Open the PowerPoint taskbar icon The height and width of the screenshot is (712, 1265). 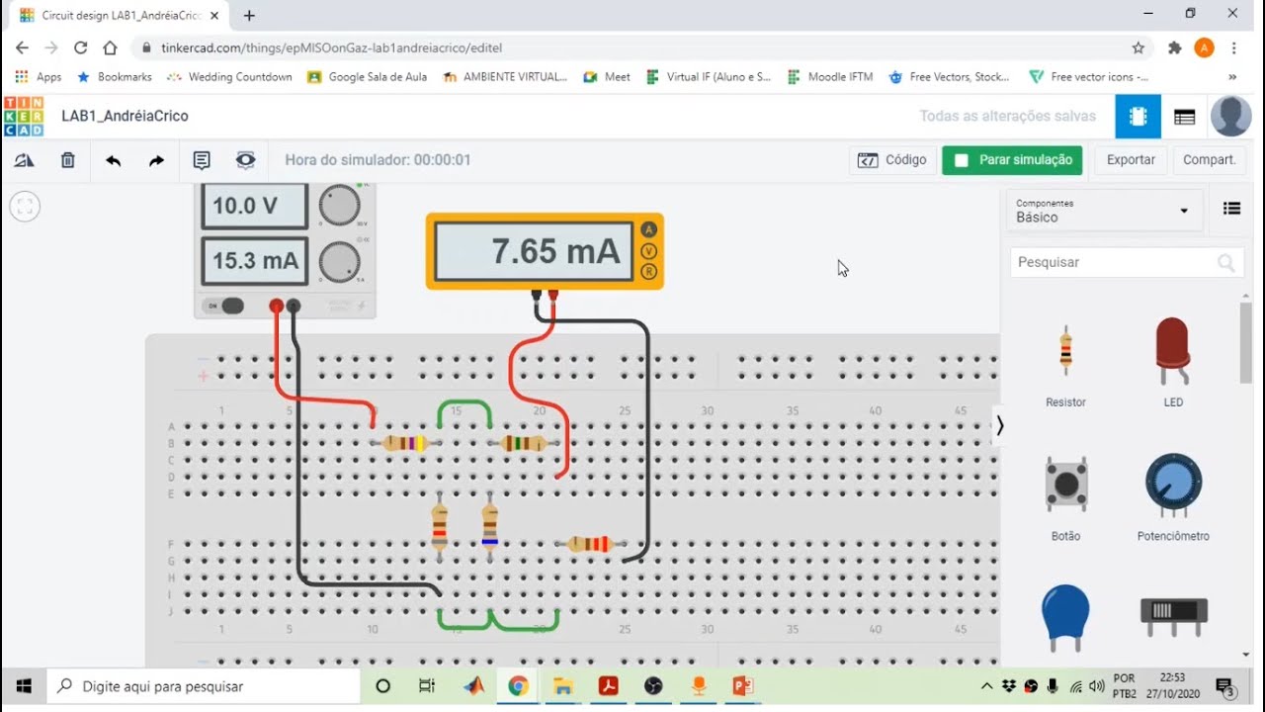pyautogui.click(x=743, y=686)
